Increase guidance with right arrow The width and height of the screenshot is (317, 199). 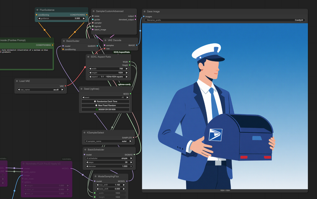pyautogui.click(x=84, y=19)
